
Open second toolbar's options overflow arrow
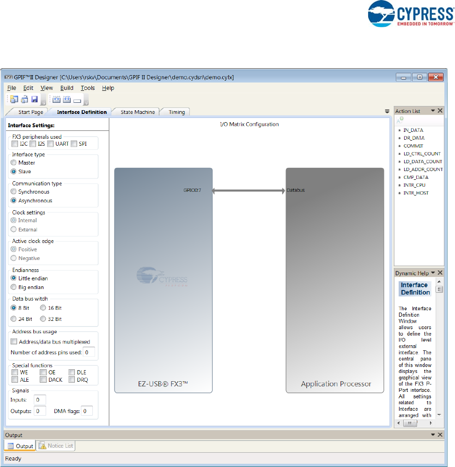86,103
